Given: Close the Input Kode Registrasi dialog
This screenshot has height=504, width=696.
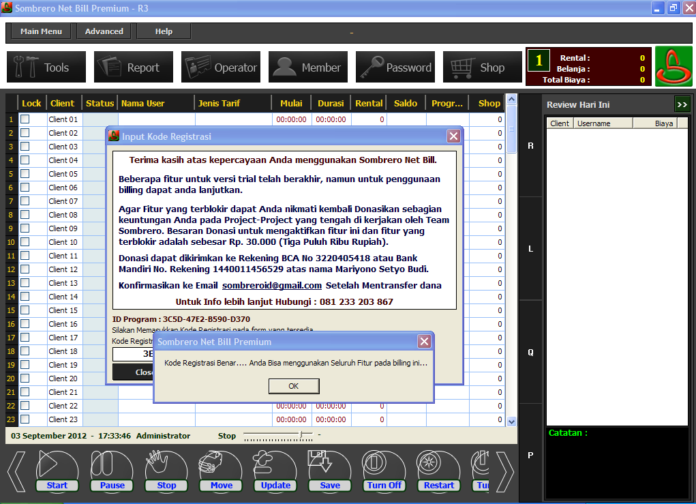Looking at the screenshot, I should tap(453, 136).
